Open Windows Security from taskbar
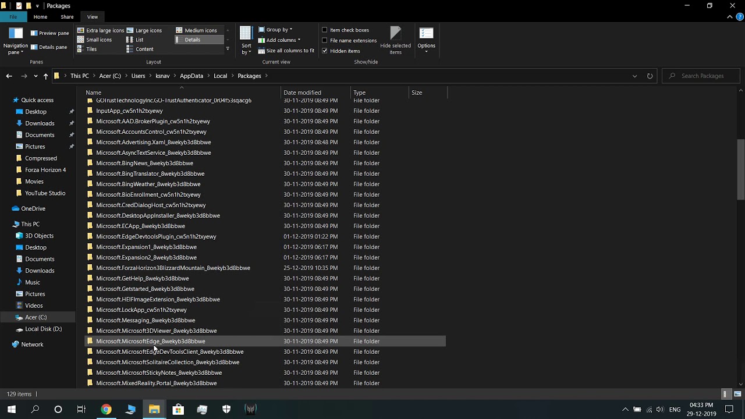Screen dimensions: 745x419 [x=226, y=409]
